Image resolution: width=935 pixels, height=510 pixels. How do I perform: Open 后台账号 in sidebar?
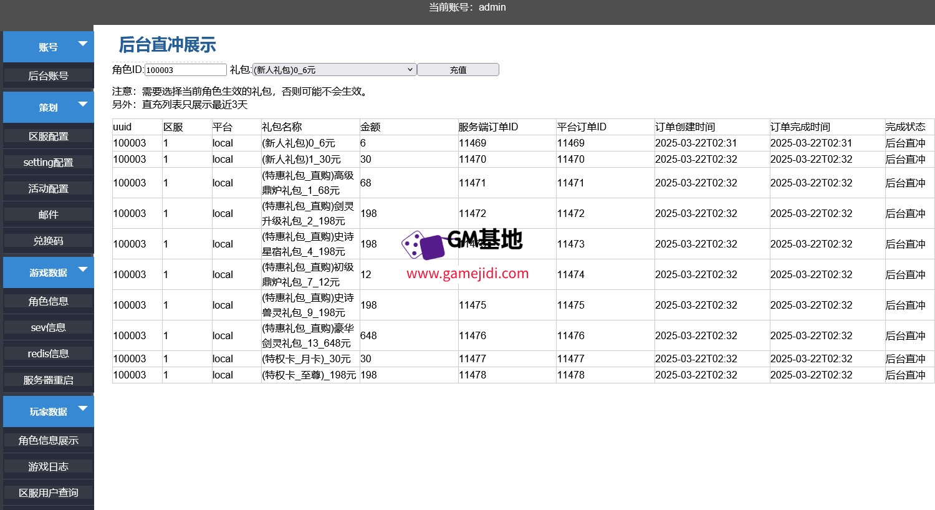48,76
